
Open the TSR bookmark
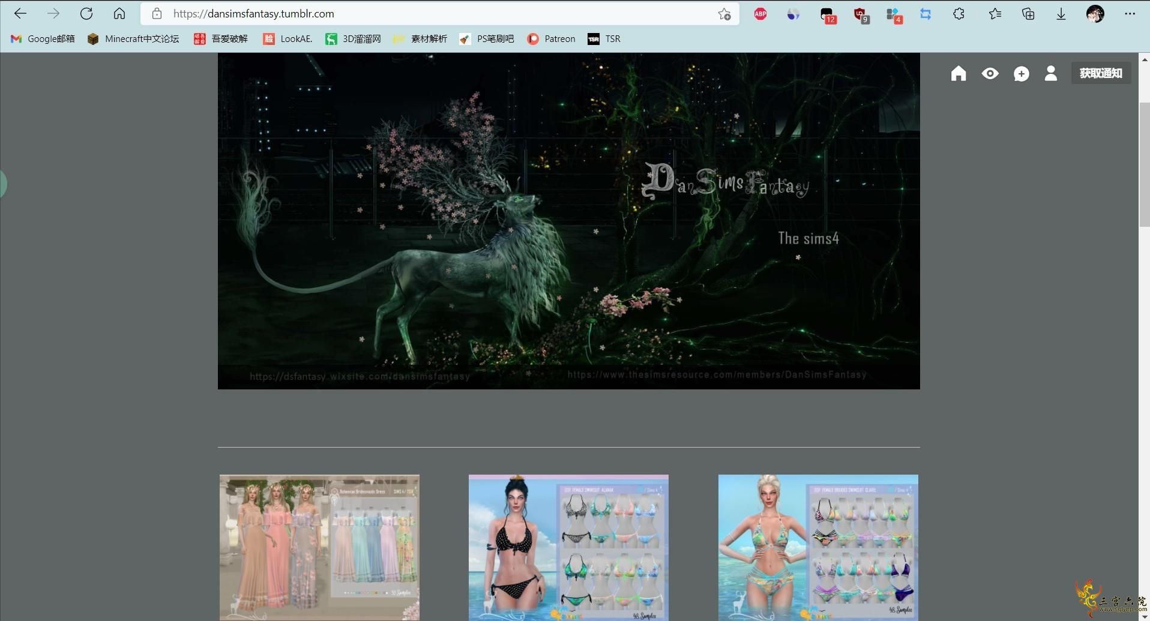click(x=604, y=39)
